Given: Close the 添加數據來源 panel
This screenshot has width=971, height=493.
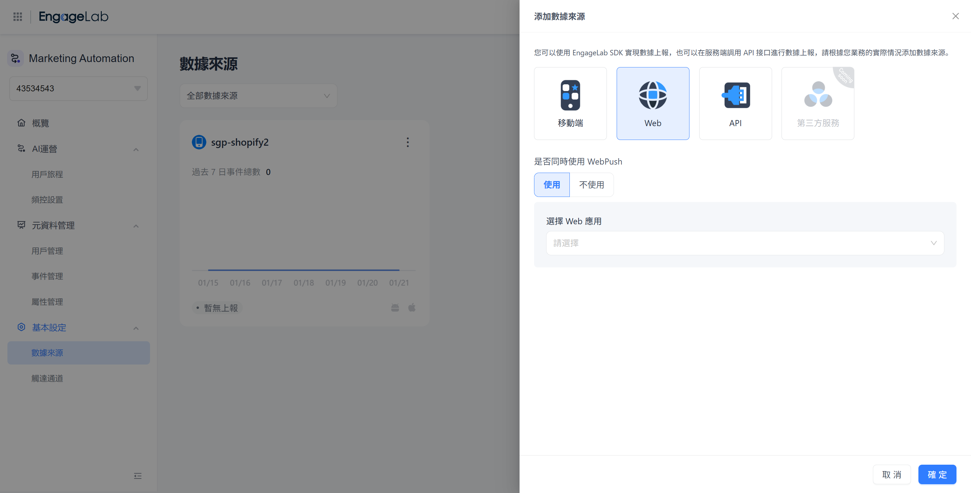Looking at the screenshot, I should coord(955,16).
